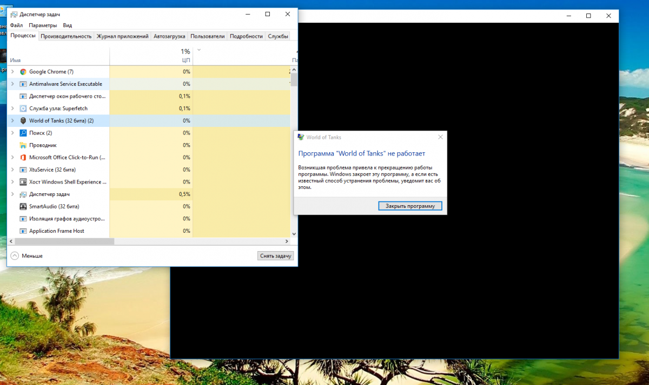Click the Microsoft Office Click-to-Run icon

tap(23, 158)
